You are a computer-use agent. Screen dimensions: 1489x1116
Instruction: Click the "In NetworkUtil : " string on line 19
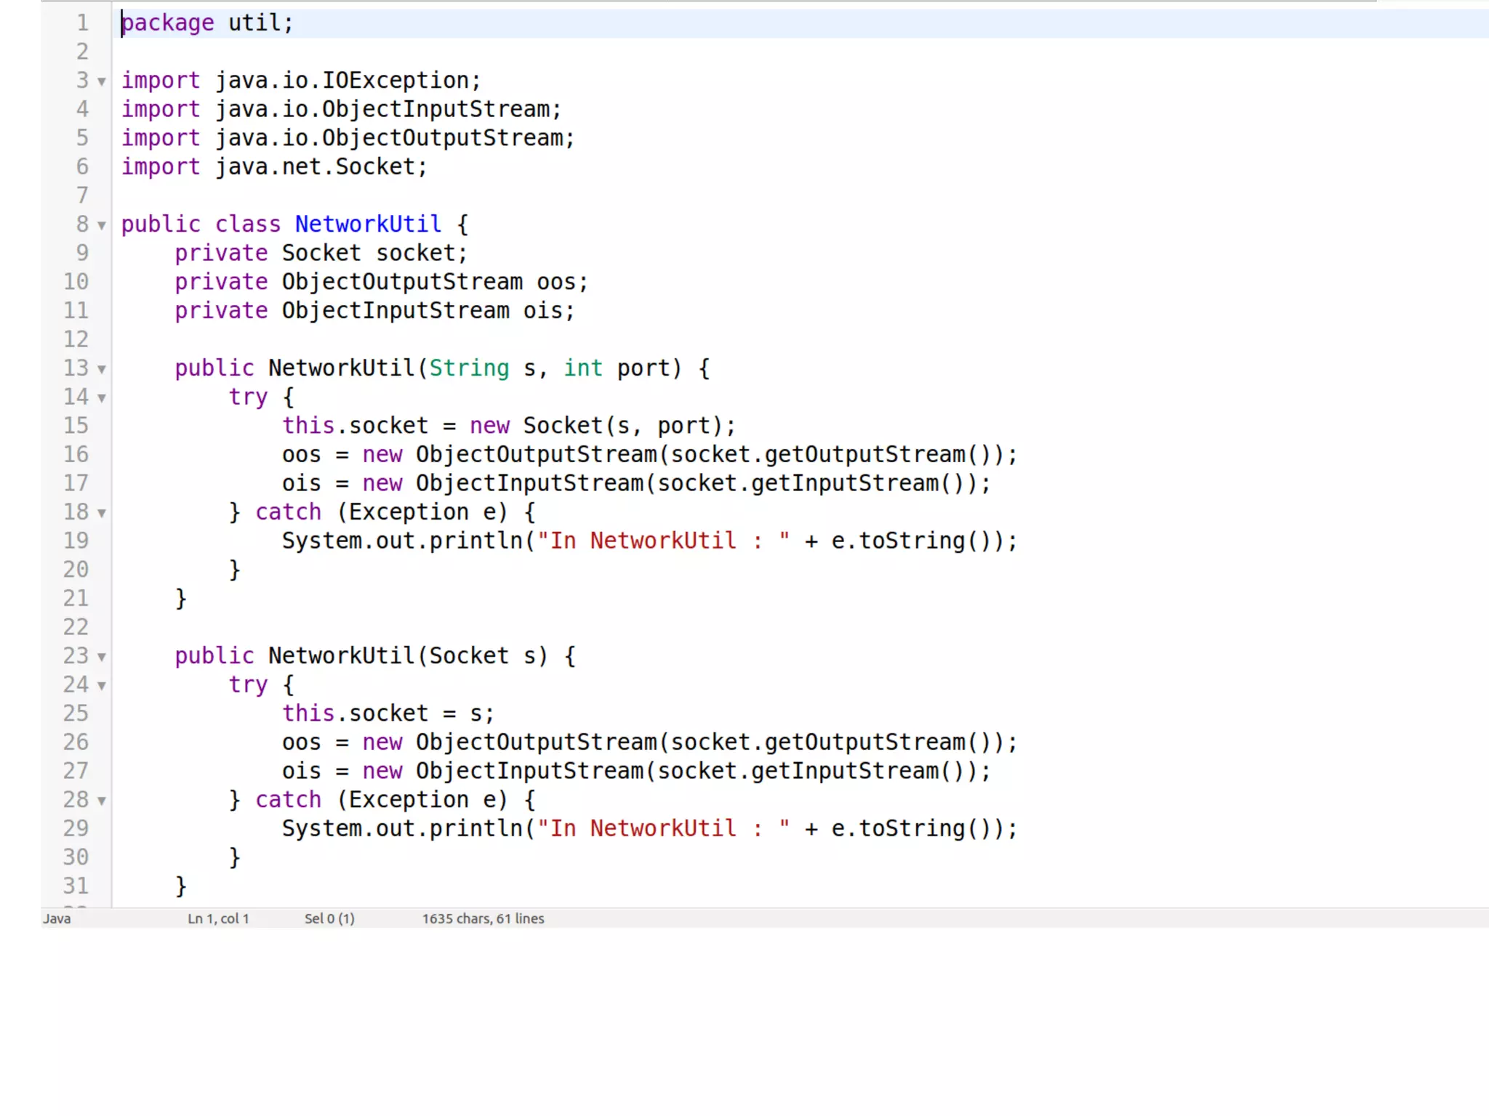(663, 541)
